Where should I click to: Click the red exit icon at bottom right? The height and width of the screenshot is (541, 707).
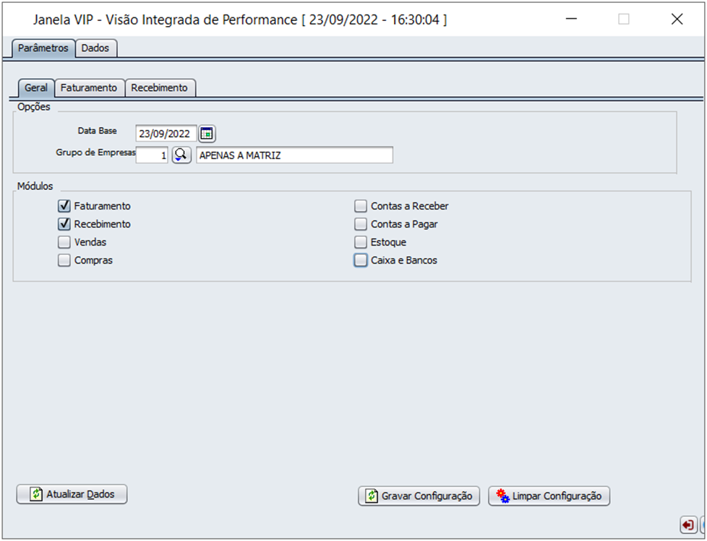(x=687, y=524)
